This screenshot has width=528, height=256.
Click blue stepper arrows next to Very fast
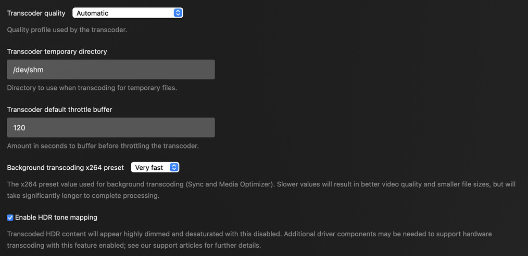pyautogui.click(x=174, y=167)
